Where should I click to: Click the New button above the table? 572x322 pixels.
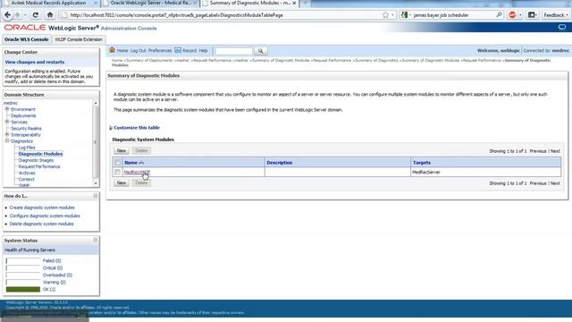pyautogui.click(x=122, y=151)
